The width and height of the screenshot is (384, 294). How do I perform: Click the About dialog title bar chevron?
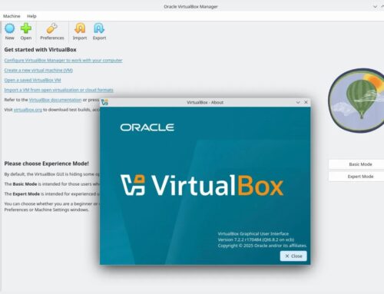(298, 102)
